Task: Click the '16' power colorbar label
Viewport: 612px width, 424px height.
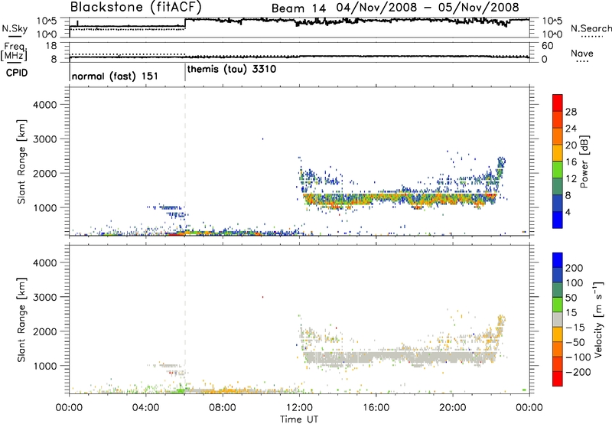Action: pos(571,162)
